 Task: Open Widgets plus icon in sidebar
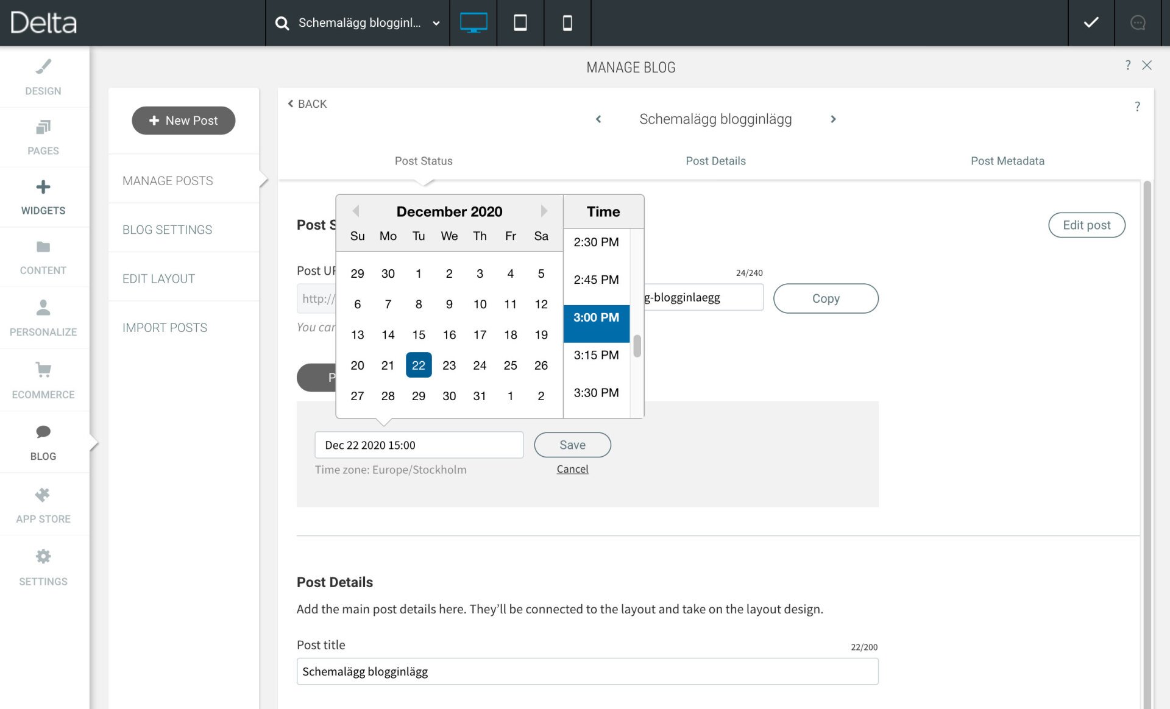43,187
